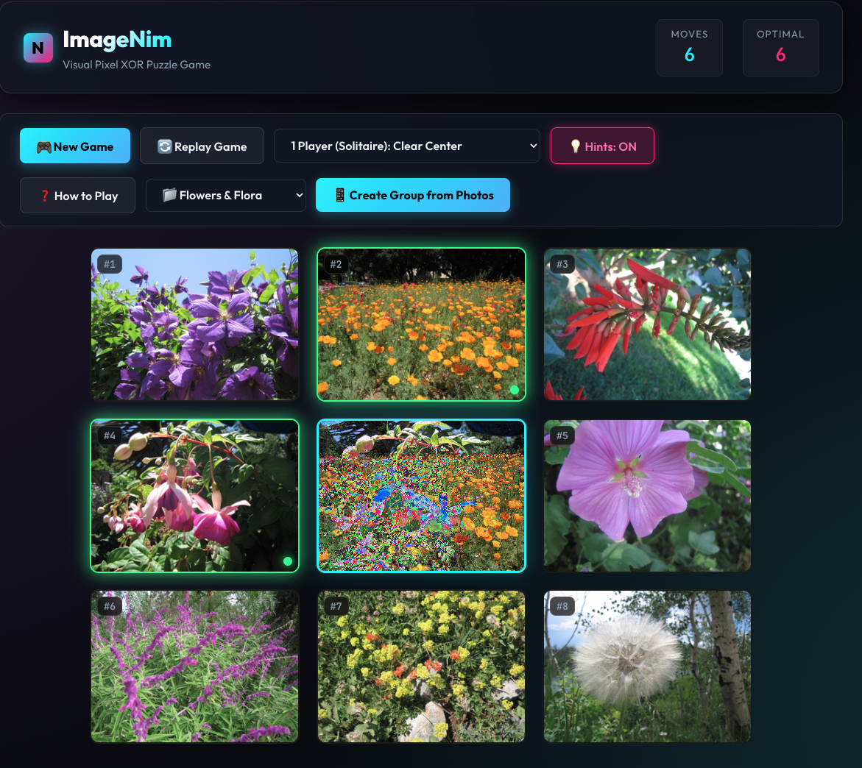Screen dimensions: 862x768
Task: Click the #6 badge label
Action: [110, 606]
